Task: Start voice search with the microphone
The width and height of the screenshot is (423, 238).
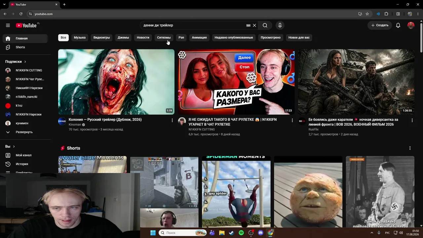Action: [x=280, y=25]
